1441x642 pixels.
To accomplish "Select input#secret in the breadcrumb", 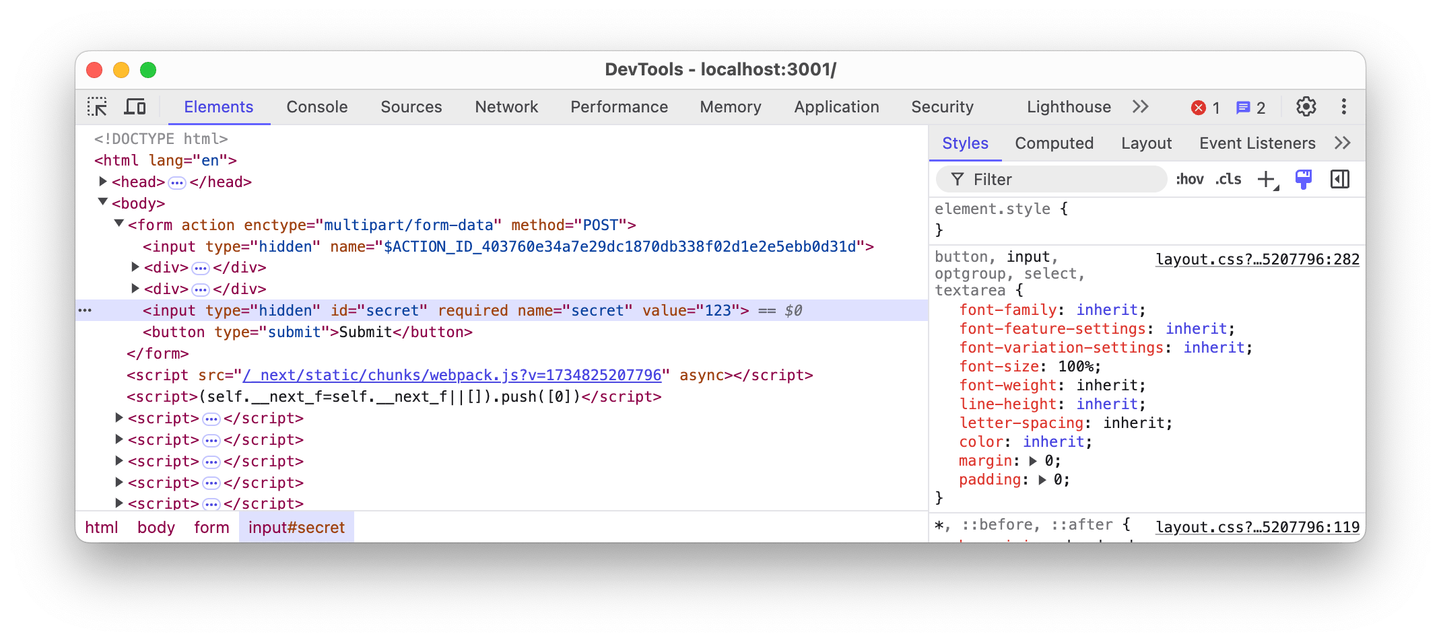I will point(296,528).
